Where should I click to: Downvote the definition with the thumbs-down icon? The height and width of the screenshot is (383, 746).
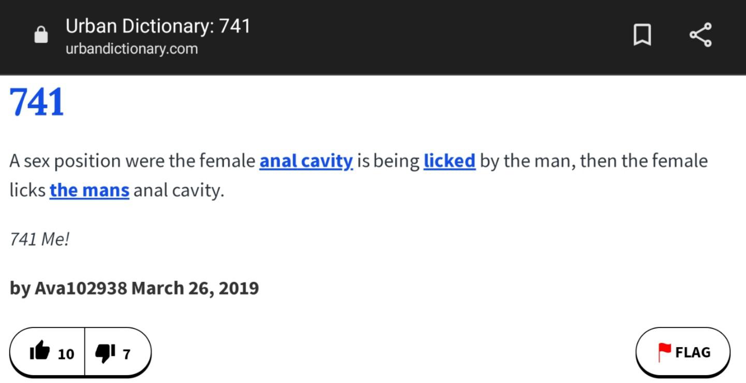[105, 353]
